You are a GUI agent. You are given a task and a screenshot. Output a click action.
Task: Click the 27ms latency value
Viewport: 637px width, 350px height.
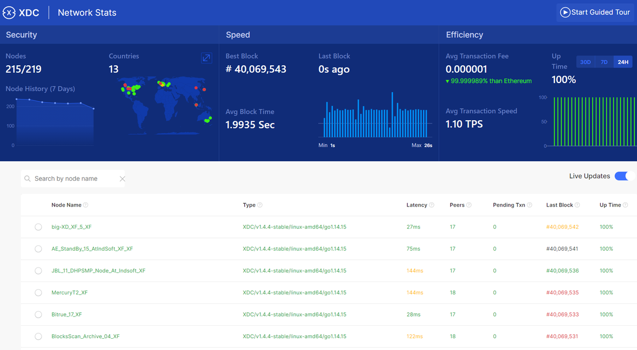pyautogui.click(x=413, y=227)
